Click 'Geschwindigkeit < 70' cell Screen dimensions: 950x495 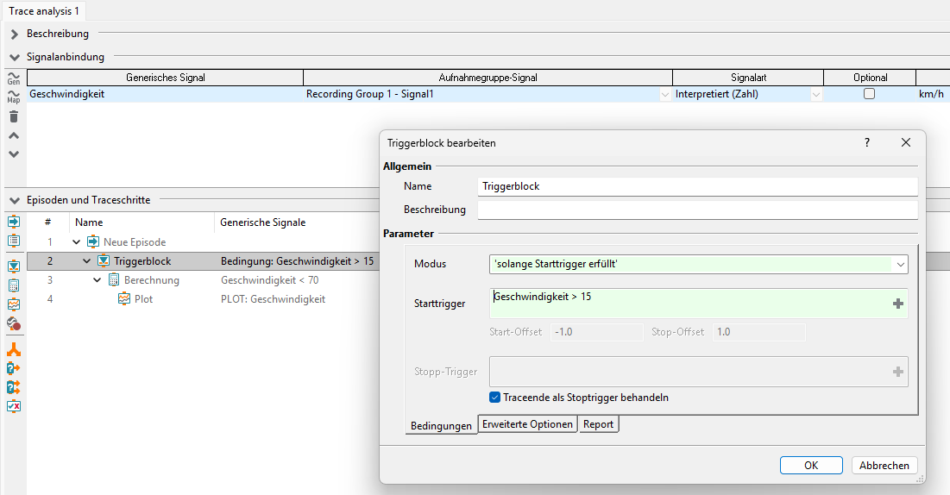[269, 280]
